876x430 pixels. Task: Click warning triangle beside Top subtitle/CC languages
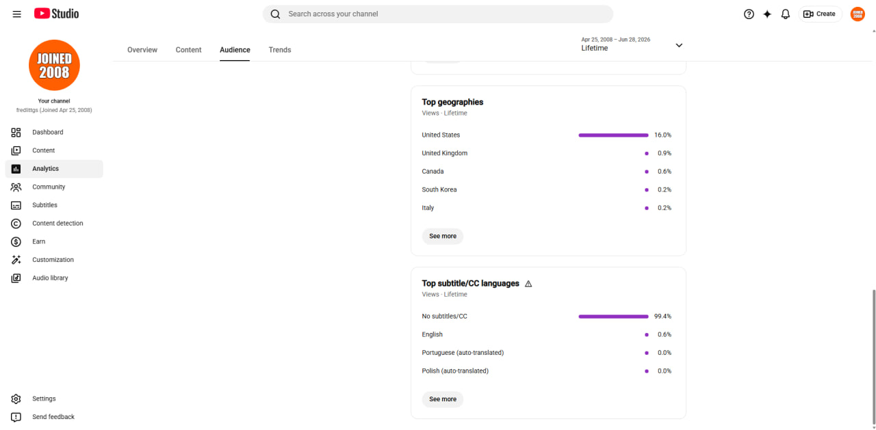point(528,284)
